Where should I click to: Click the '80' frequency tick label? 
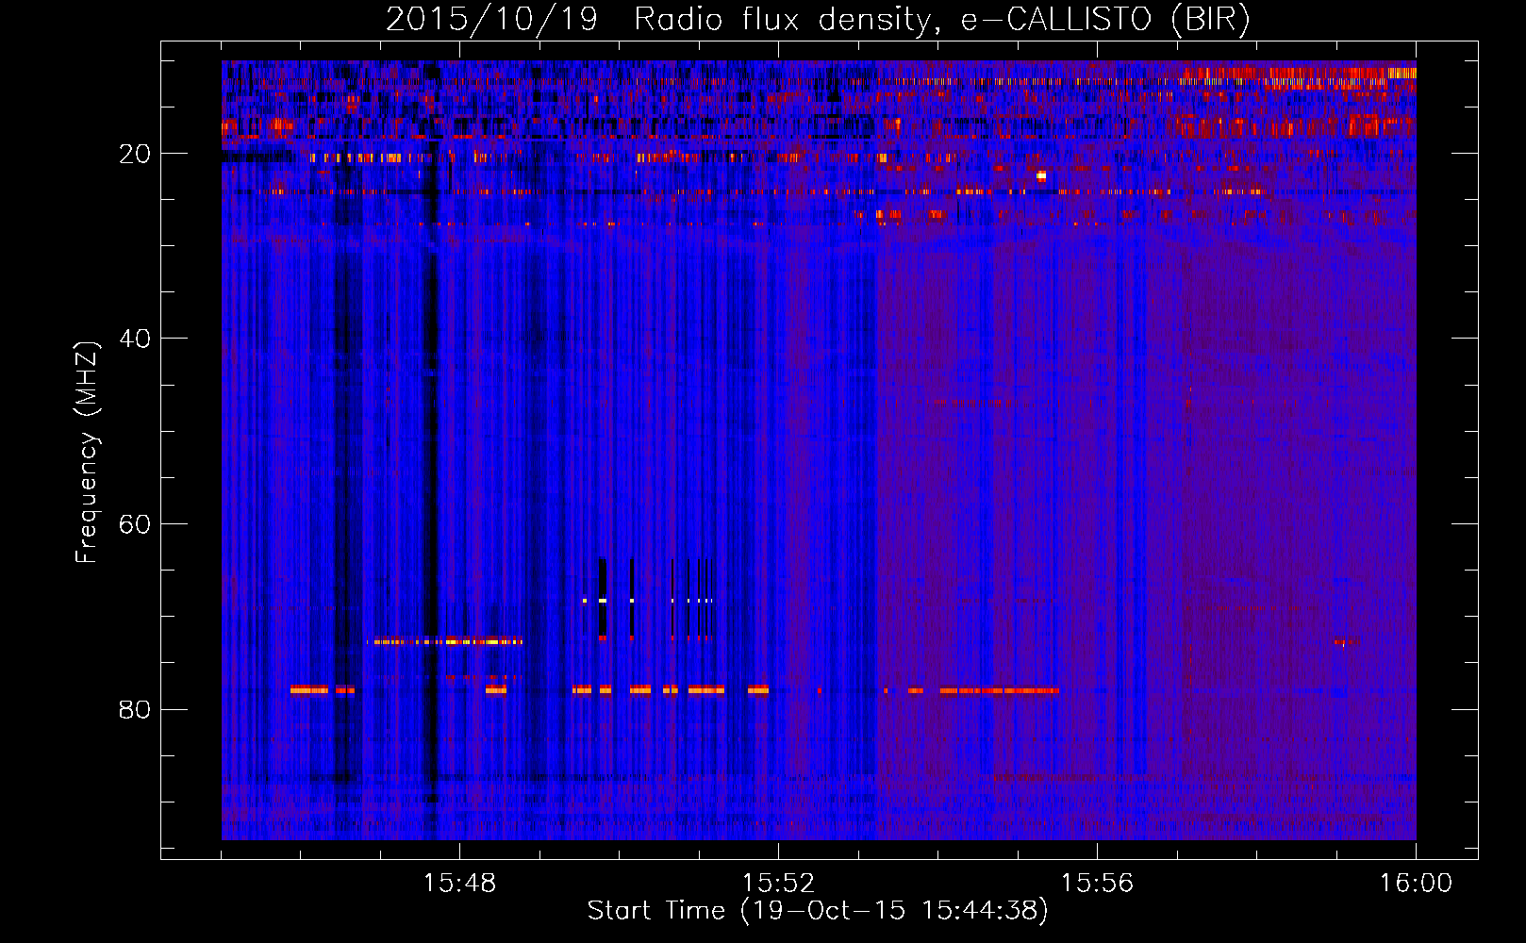(x=135, y=709)
